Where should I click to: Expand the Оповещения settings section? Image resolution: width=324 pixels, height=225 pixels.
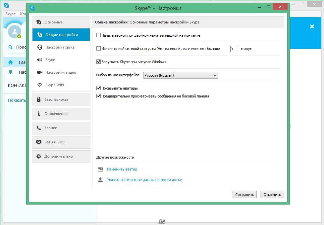pyautogui.click(x=61, y=114)
